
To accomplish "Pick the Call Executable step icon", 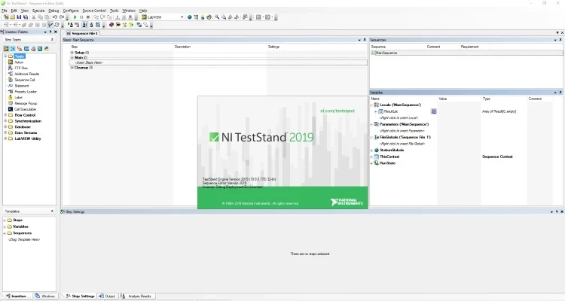I will tap(10, 109).
